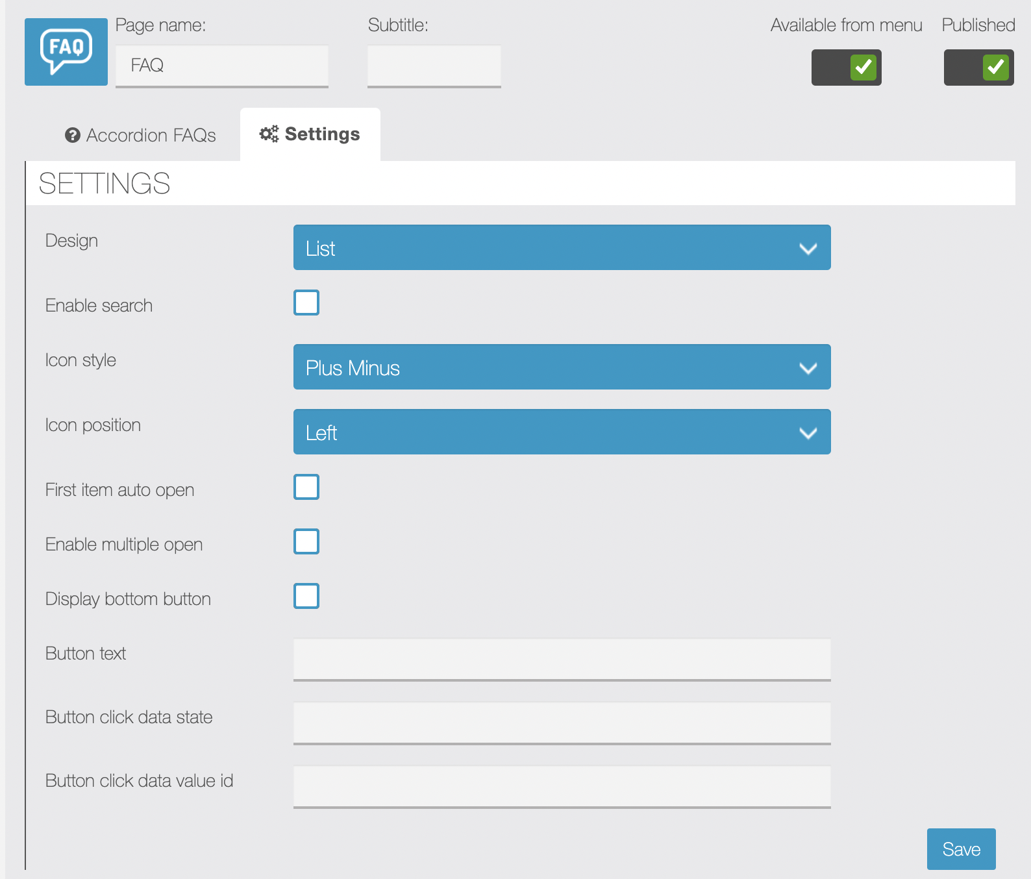Screen dimensions: 1031x879
Task: Open the Icon style dropdown showing Plus Minus
Action: pos(562,367)
